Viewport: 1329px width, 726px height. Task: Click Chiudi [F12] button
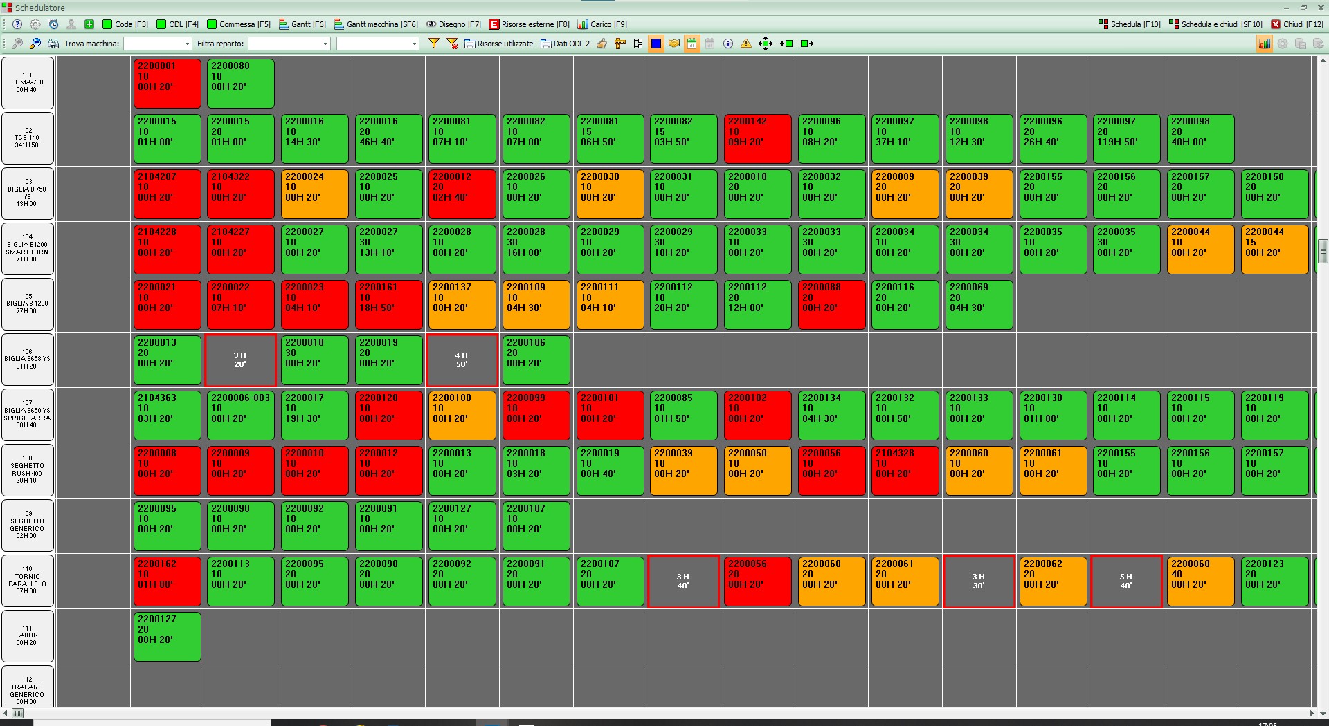point(1297,24)
